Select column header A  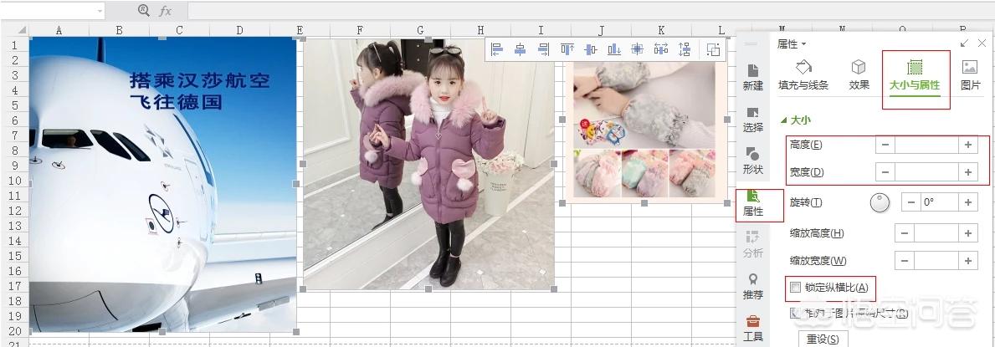[x=59, y=30]
